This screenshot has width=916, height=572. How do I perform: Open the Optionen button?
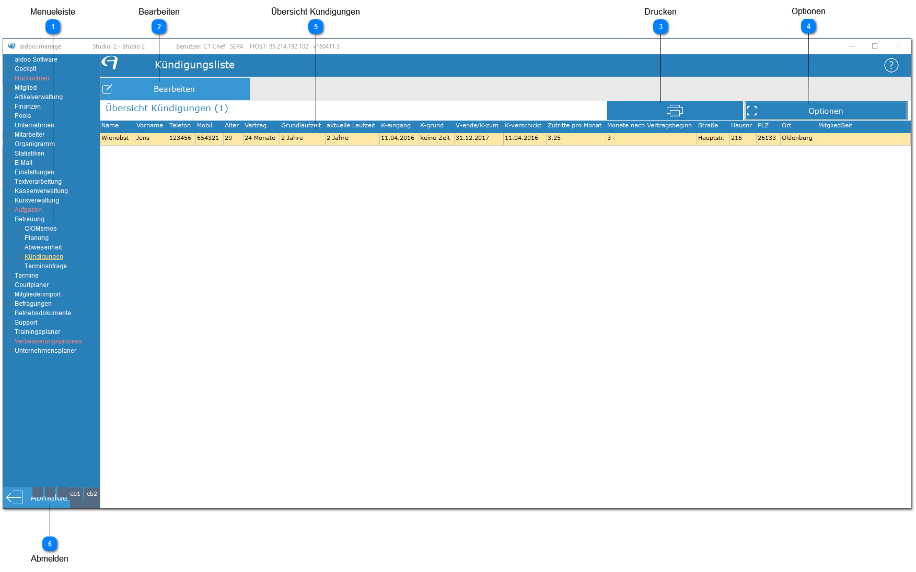pos(826,111)
